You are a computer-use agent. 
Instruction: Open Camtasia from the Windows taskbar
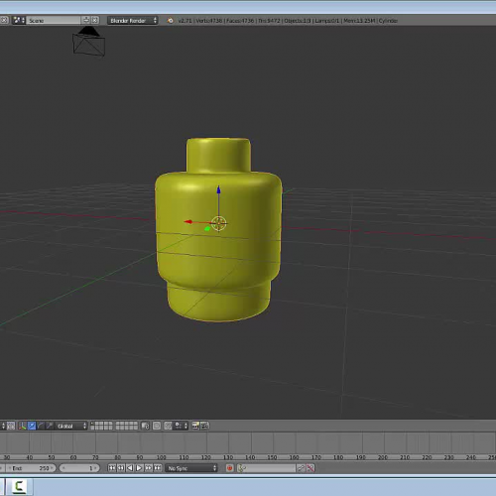(x=20, y=487)
